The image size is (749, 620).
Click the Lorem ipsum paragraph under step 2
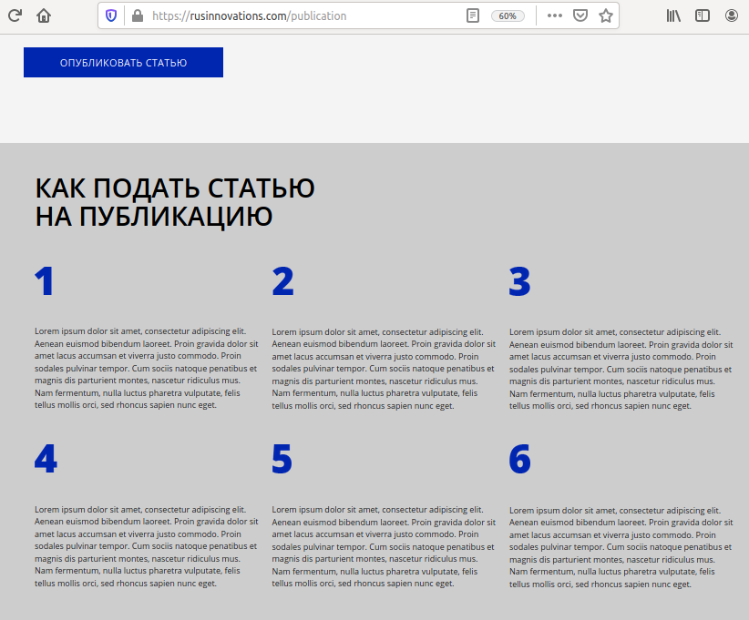[384, 369]
